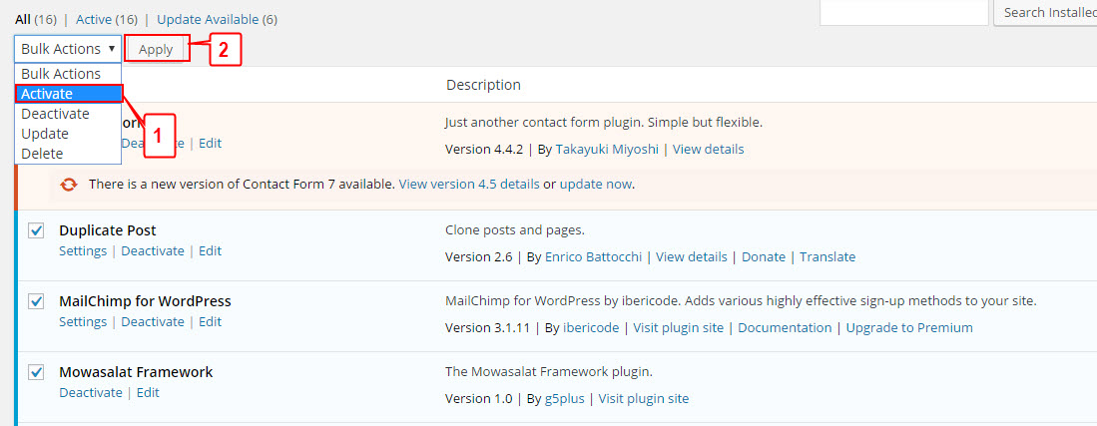Choose the Bulk Actions placeholder option

(69, 74)
